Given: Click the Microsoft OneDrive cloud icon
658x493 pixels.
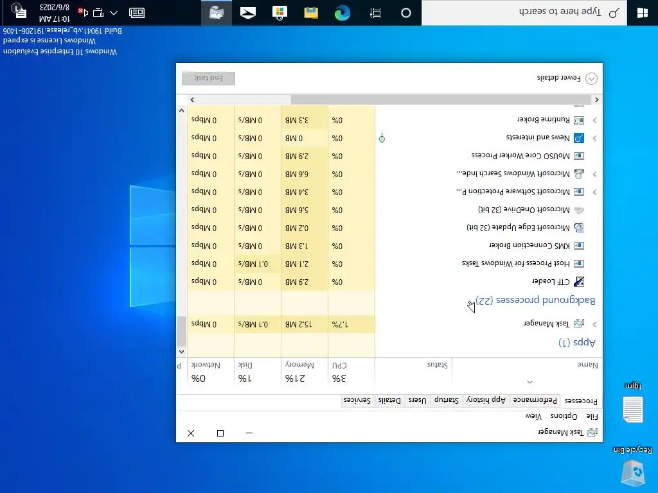Looking at the screenshot, I should tap(579, 210).
